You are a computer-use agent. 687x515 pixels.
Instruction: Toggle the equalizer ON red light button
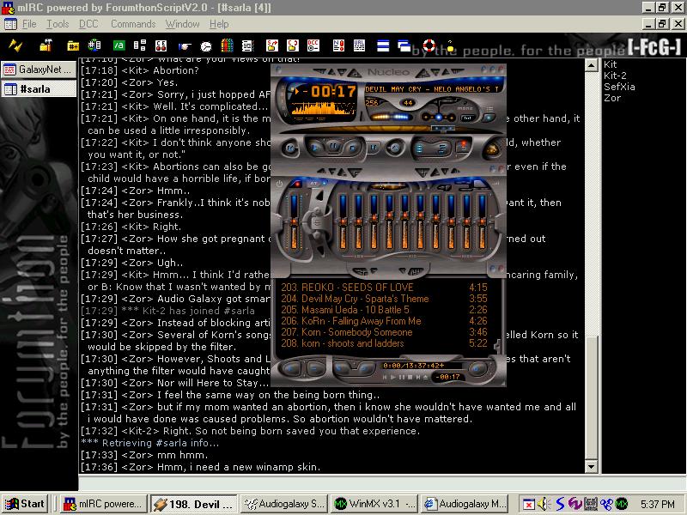pyautogui.click(x=297, y=184)
